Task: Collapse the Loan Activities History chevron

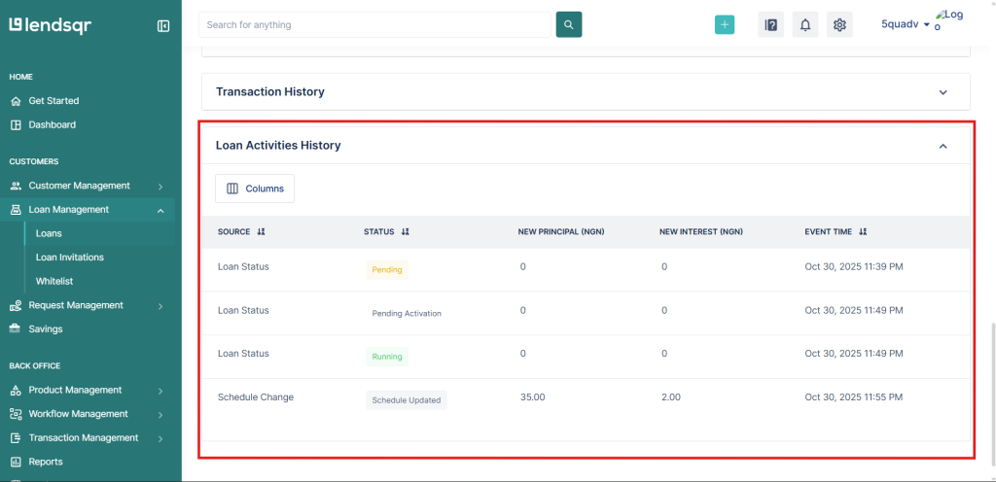Action: [x=943, y=146]
